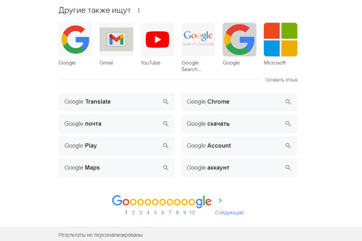This screenshot has width=362, height=241.
Task: Select the Google почта suggestion
Action: 83,124
